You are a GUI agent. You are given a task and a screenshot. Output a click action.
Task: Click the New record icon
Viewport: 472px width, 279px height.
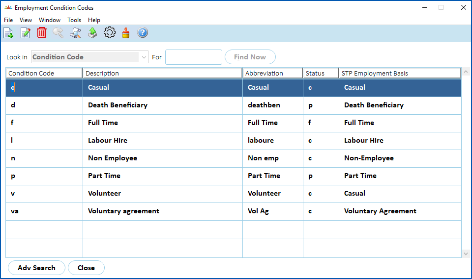click(x=8, y=33)
